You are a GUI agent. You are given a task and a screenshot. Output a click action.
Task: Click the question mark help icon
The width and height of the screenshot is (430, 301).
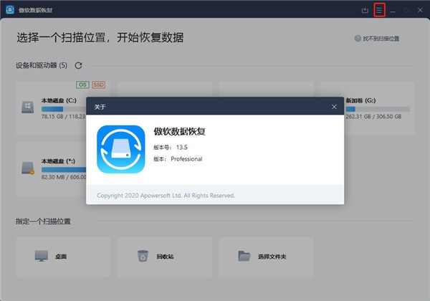(x=358, y=38)
